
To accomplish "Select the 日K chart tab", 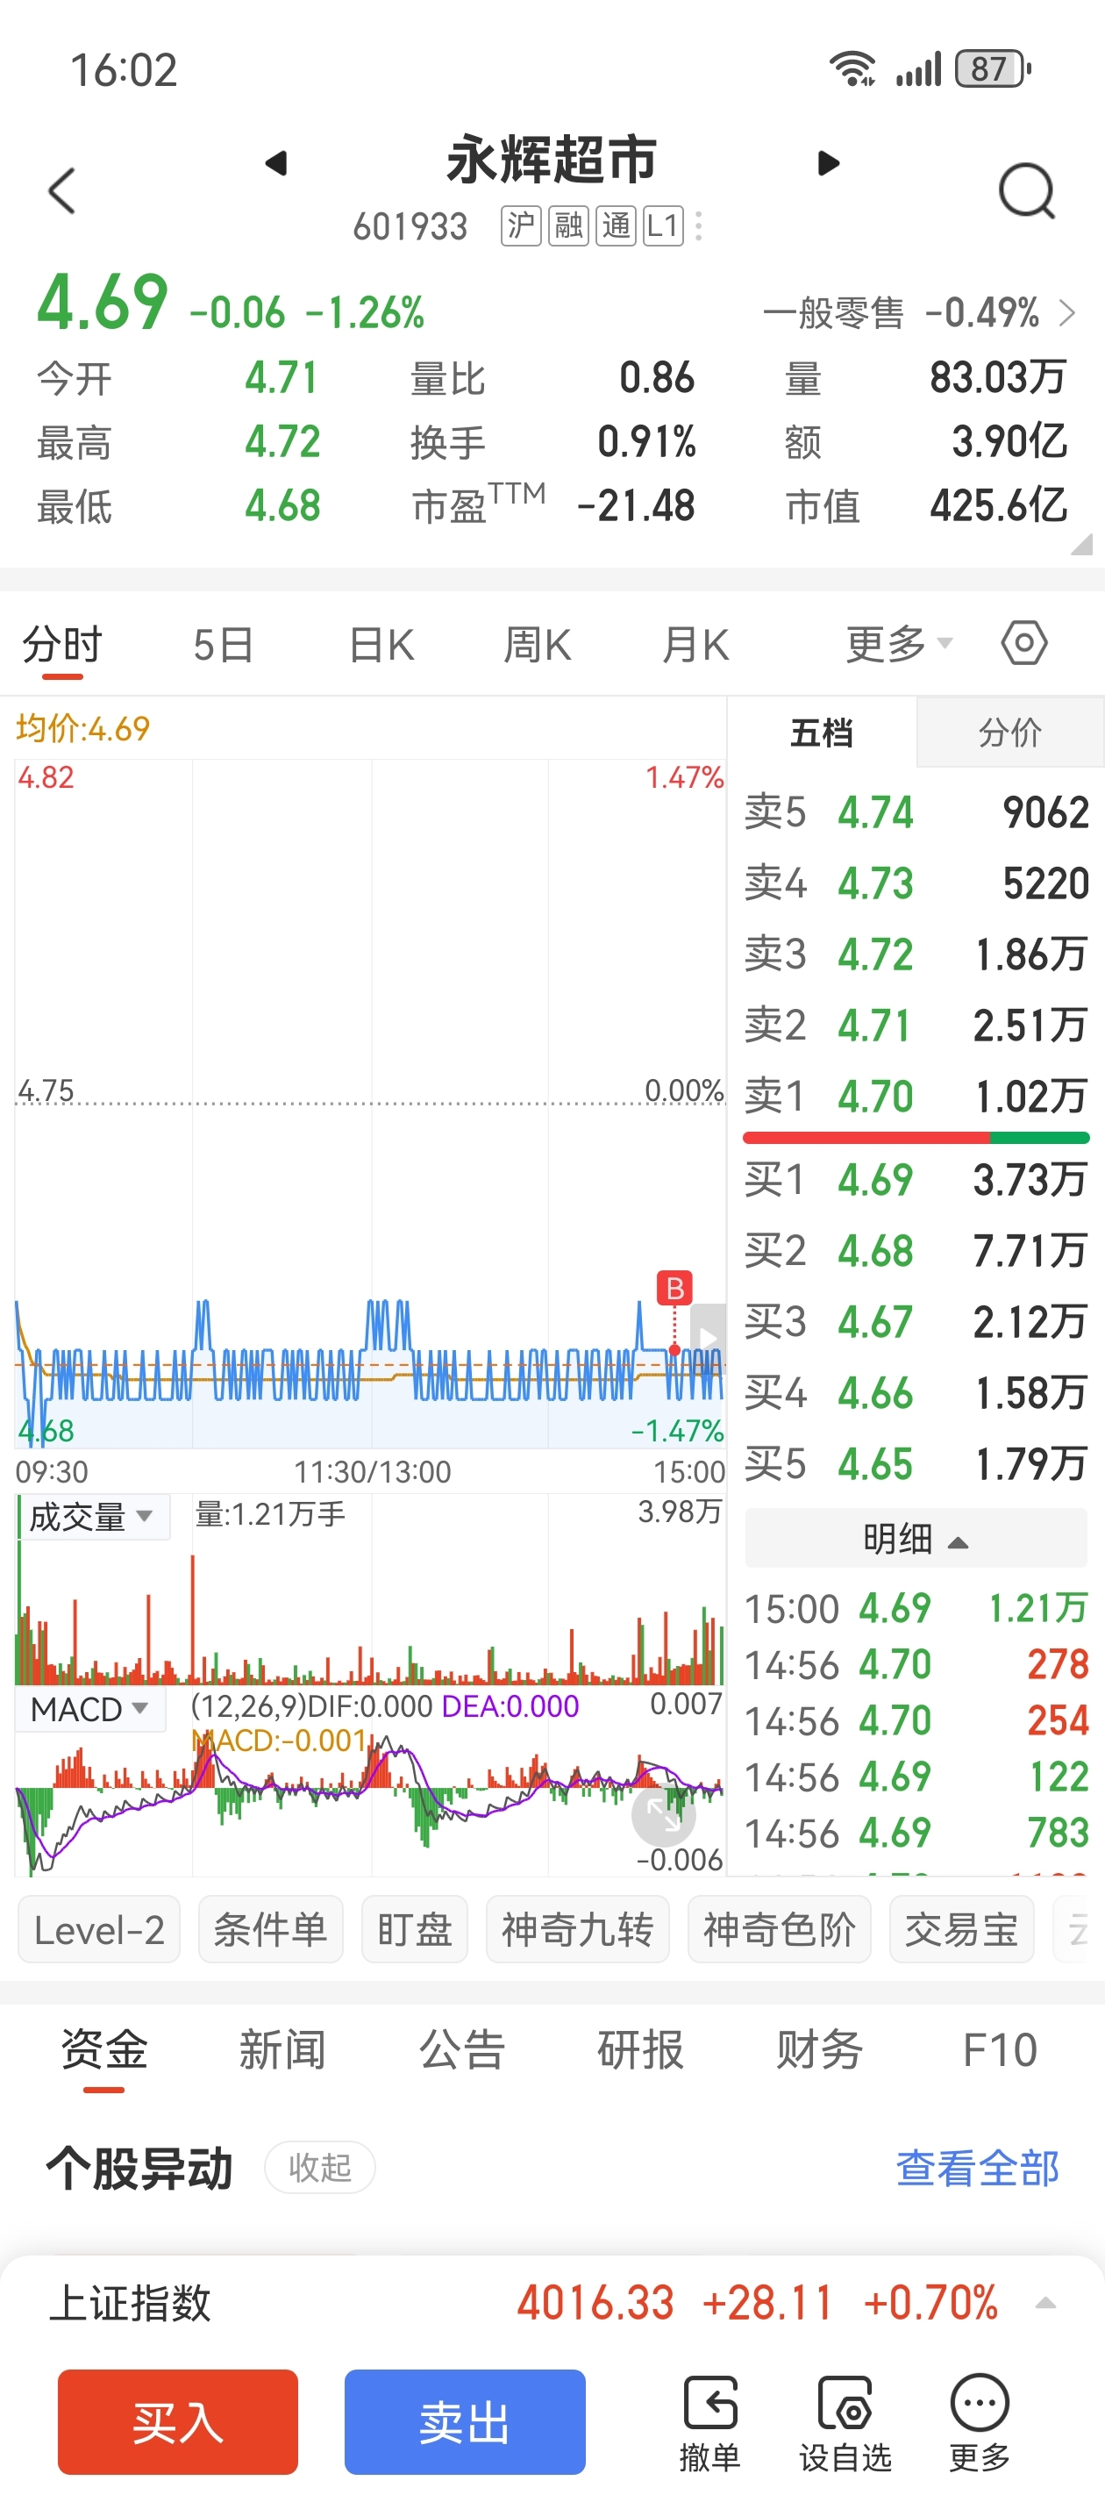I will [x=381, y=645].
